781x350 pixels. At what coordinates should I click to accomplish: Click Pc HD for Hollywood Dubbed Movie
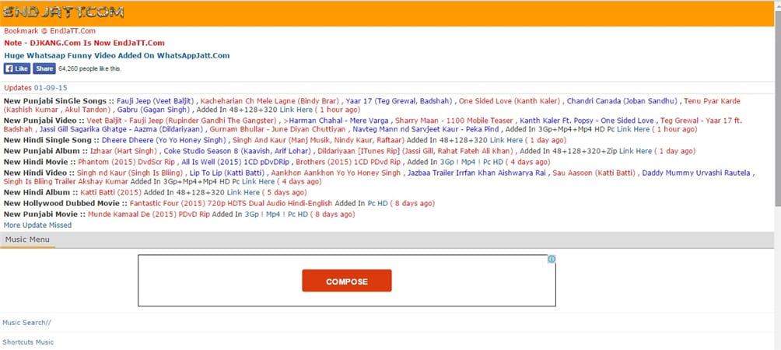(x=377, y=204)
